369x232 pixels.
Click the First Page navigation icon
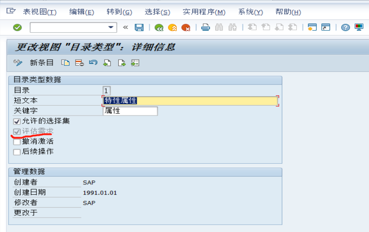point(252,27)
